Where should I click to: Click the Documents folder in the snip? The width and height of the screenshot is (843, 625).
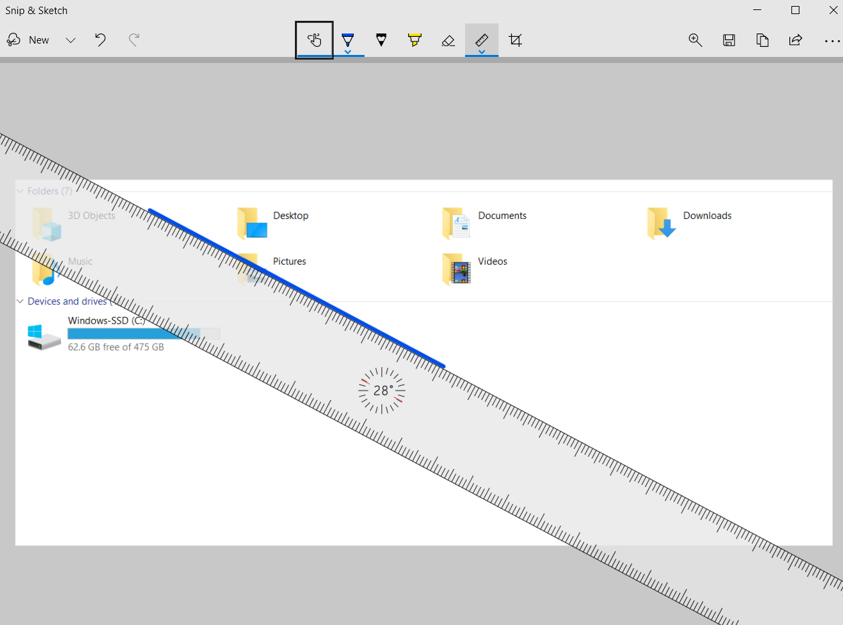pos(484,223)
